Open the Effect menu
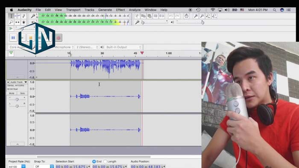This screenshot has width=299, height=168. [x=120, y=10]
